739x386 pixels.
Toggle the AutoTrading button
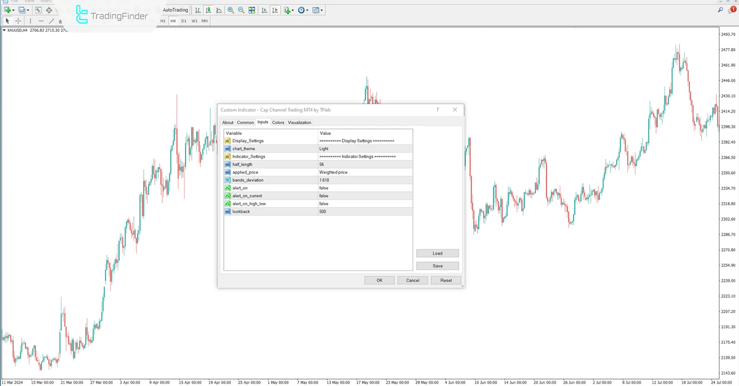click(x=175, y=10)
